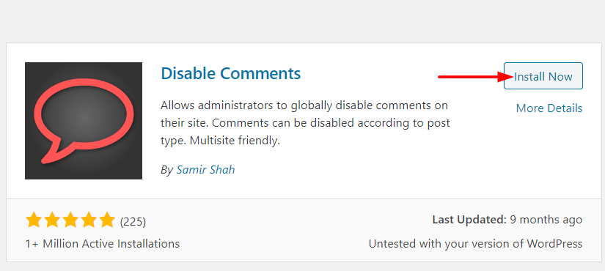Select the third rating star
The image size is (605, 271).
point(70,221)
